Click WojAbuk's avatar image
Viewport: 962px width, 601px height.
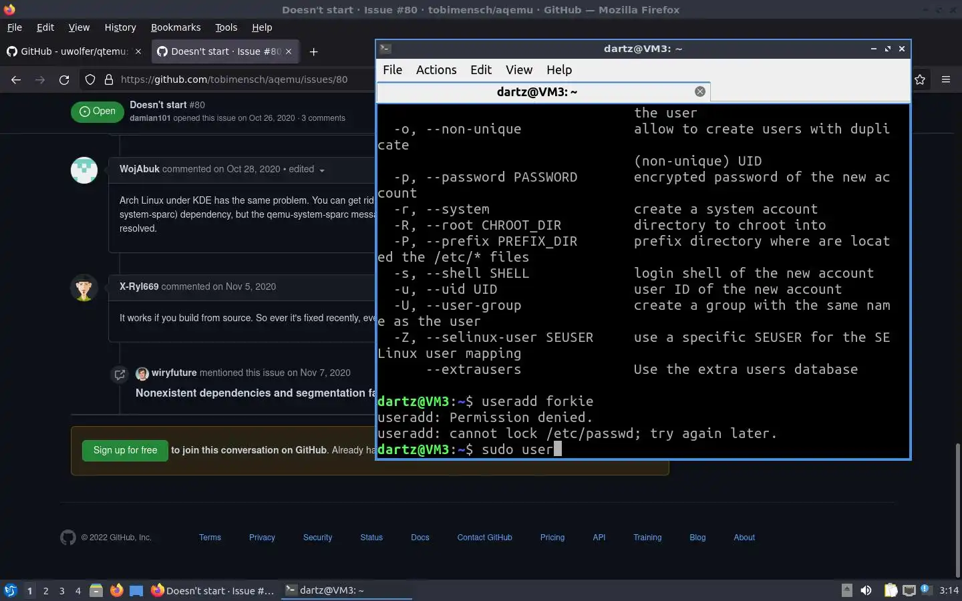tap(84, 170)
